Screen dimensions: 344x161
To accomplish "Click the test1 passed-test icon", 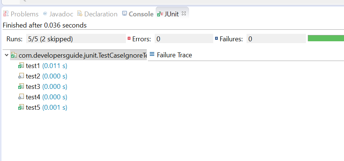I will pyautogui.click(x=21, y=66).
